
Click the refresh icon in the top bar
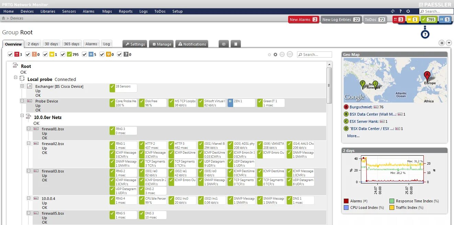(393, 11)
